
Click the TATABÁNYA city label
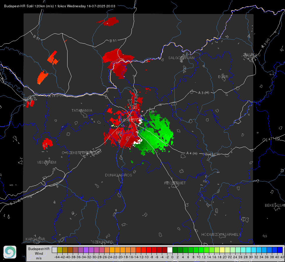pos(82,111)
